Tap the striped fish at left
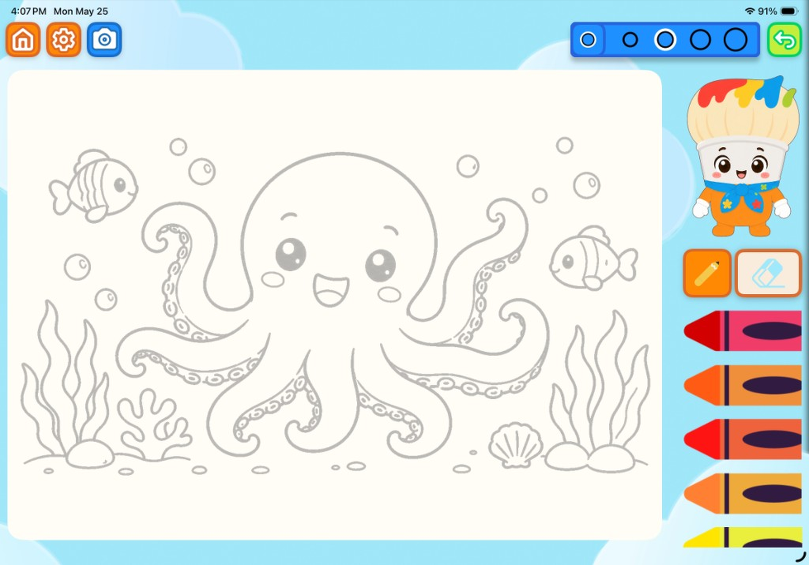Viewport: 809px width, 565px height. pyautogui.click(x=94, y=186)
